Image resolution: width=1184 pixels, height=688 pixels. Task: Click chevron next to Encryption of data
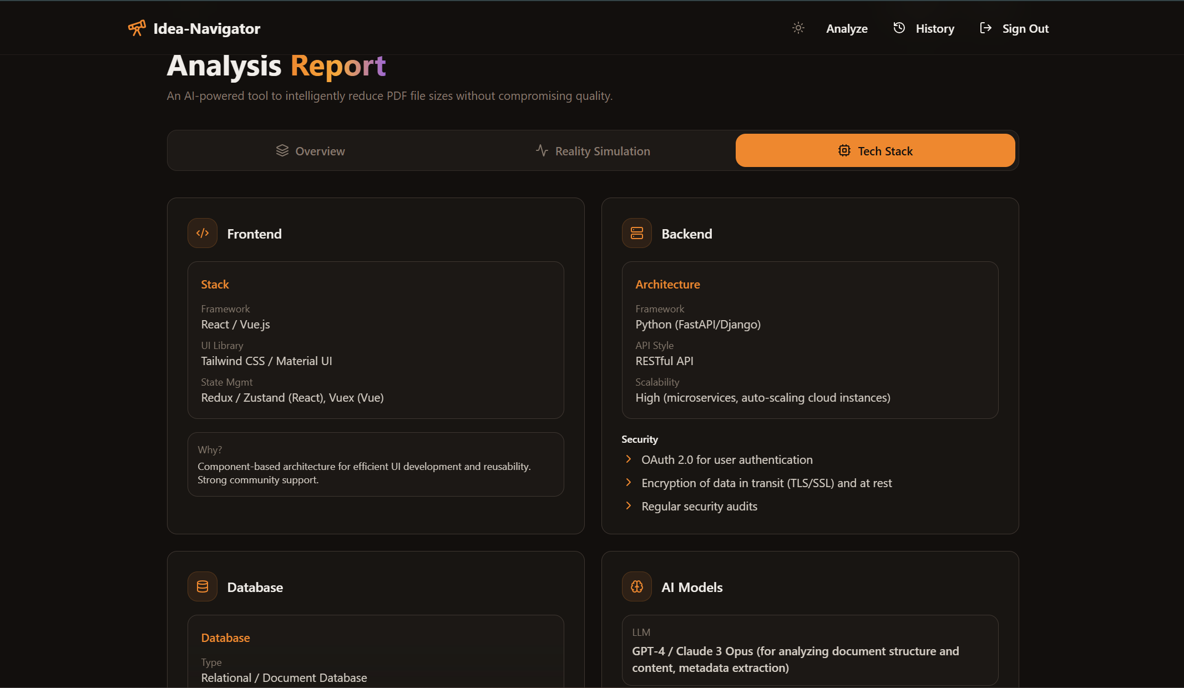(628, 482)
